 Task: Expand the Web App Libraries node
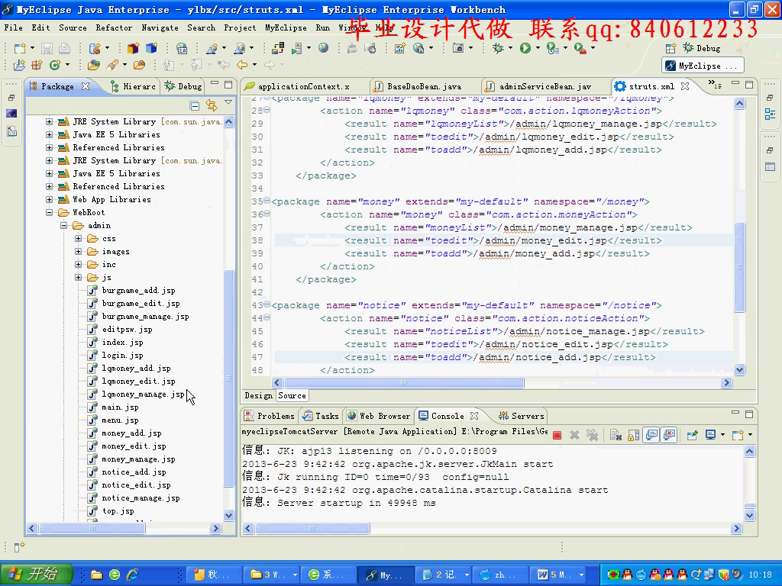tap(50, 199)
